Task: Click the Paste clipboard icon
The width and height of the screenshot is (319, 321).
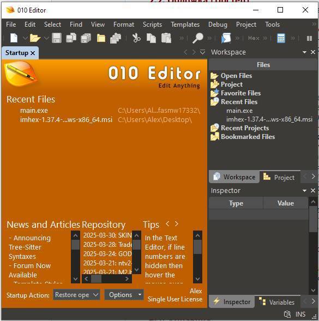Action: (166, 38)
